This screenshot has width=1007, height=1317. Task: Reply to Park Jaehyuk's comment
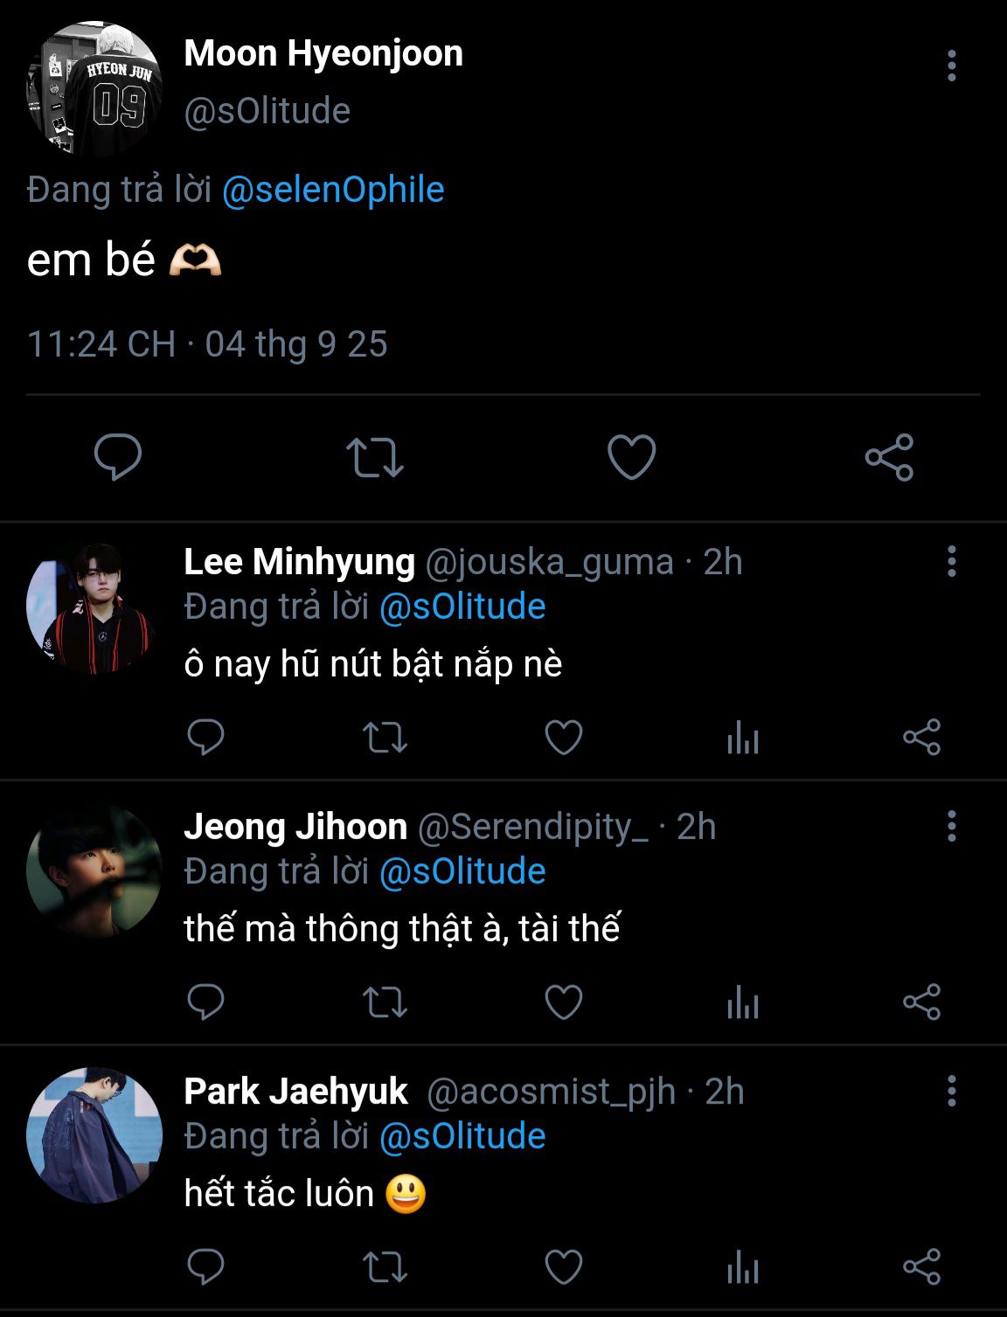pos(206,1267)
